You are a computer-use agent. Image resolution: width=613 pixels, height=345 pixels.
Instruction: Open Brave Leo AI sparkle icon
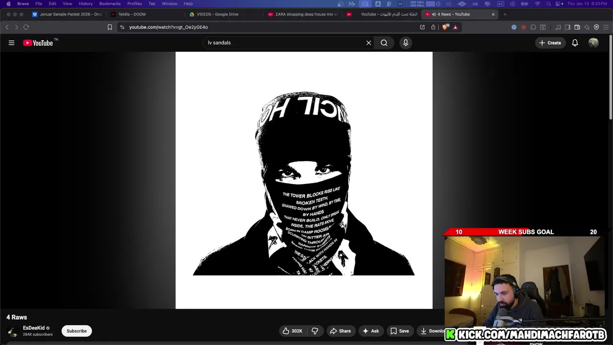587,27
